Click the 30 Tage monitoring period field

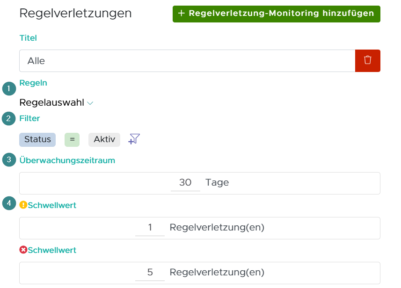tap(185, 183)
